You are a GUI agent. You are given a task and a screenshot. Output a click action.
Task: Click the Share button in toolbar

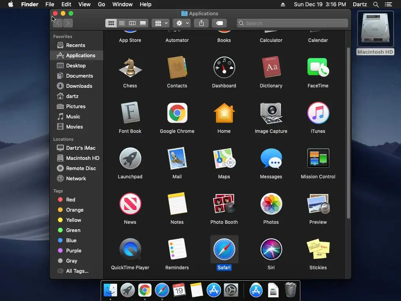click(202, 23)
